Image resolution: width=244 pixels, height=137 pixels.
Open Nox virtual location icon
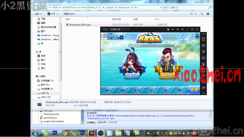(204, 52)
